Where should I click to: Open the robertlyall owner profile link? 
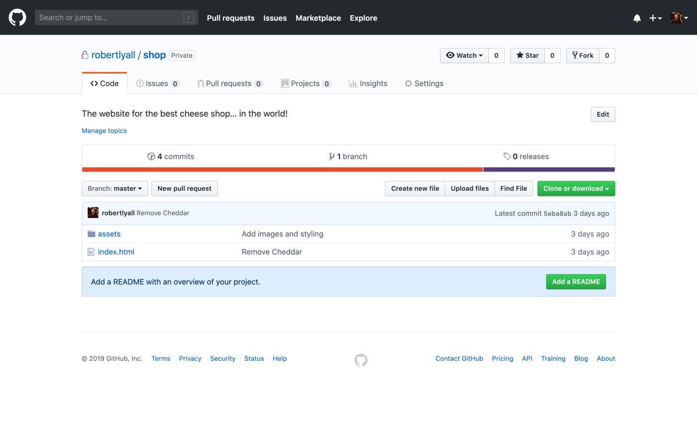tap(113, 55)
